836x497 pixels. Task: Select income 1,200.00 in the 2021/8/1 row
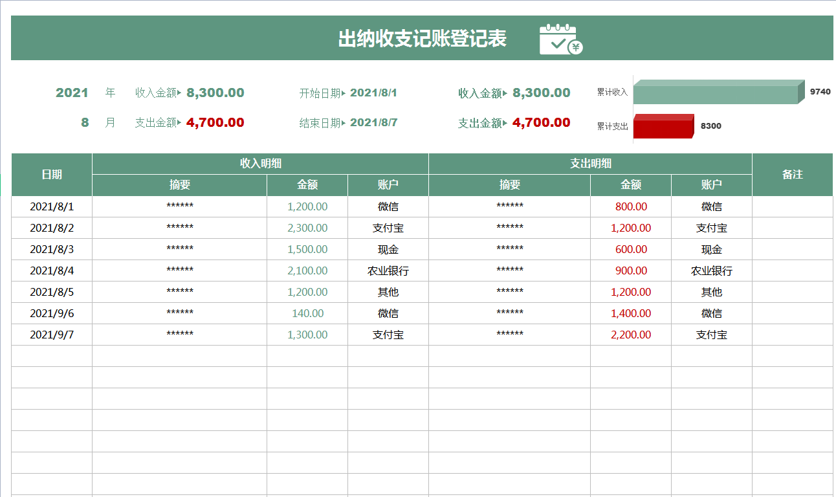pyautogui.click(x=307, y=206)
